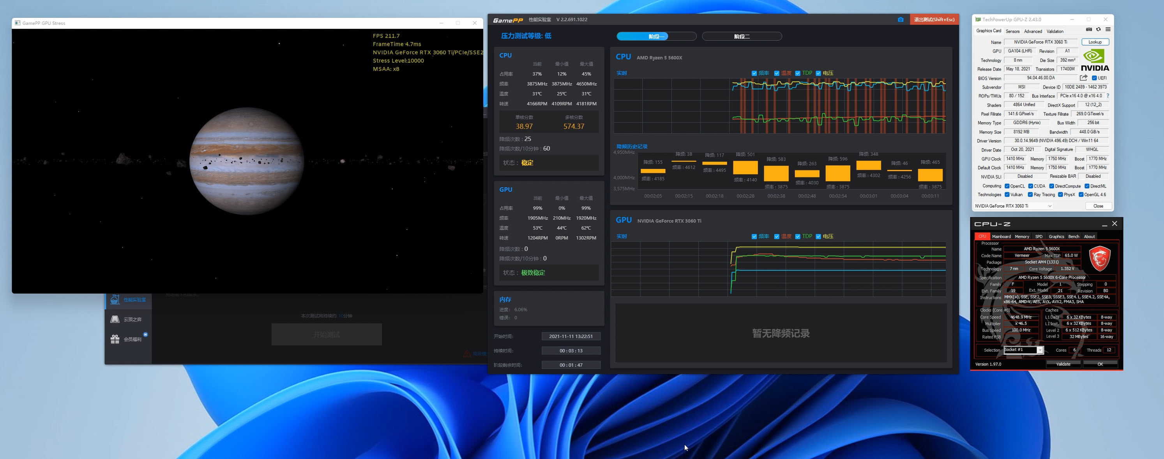
Task: Open the Graphics tab in CPU-Z
Action: point(1056,236)
